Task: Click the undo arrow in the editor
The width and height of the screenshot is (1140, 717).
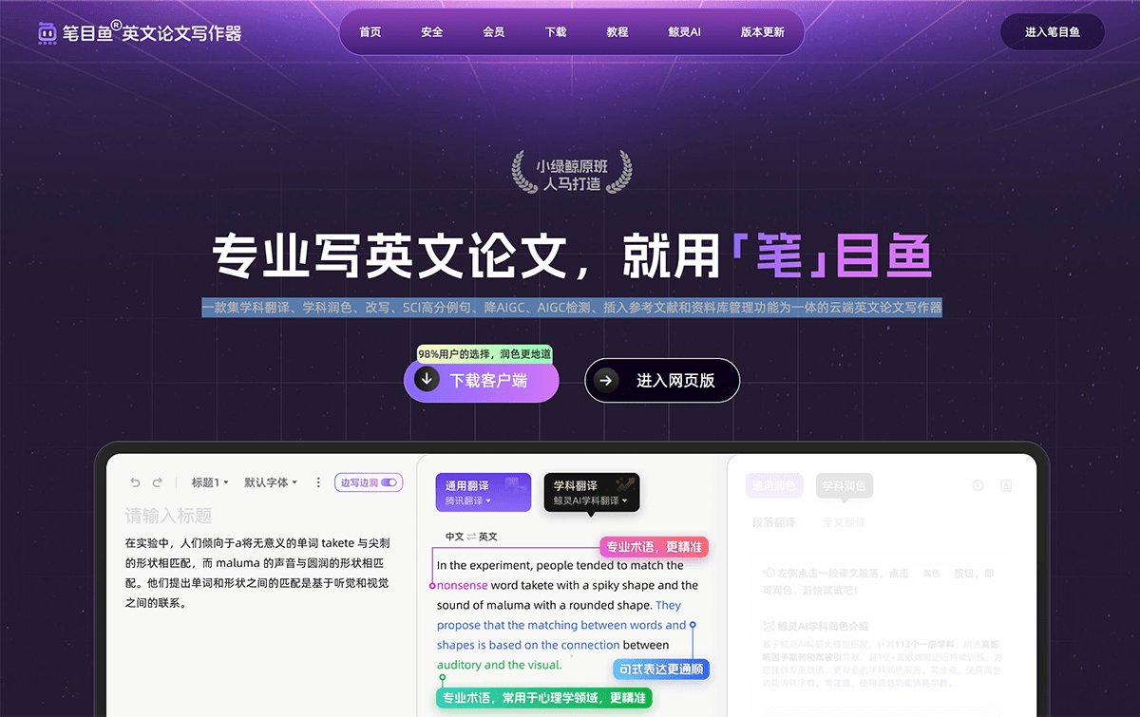Action: tap(135, 482)
